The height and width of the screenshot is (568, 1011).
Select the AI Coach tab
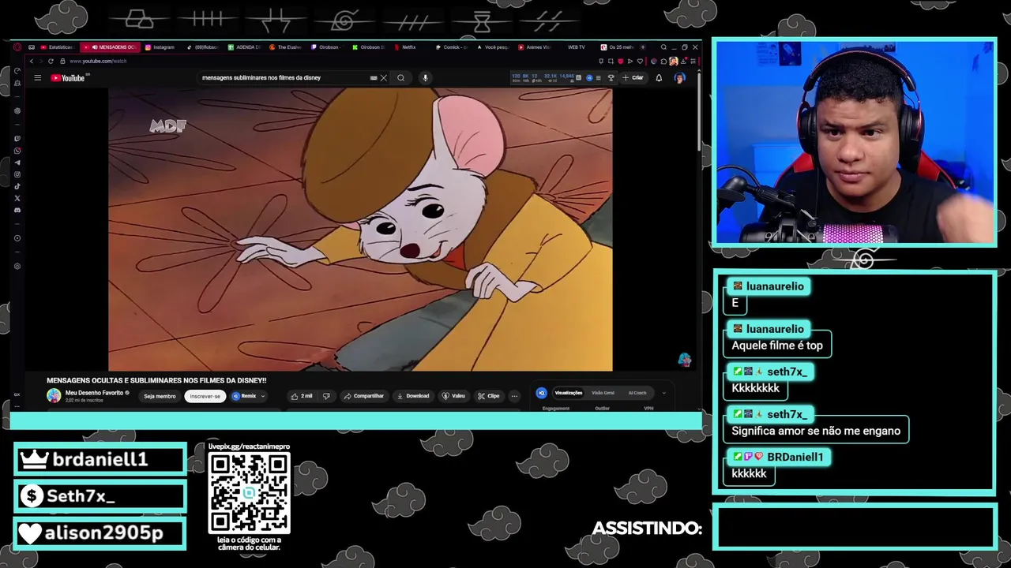point(637,393)
